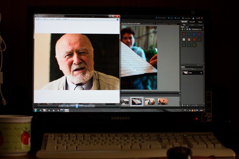The height and width of the screenshot is (159, 239).
Task: Click the sheet music image on the canvas
Action: point(139,57)
